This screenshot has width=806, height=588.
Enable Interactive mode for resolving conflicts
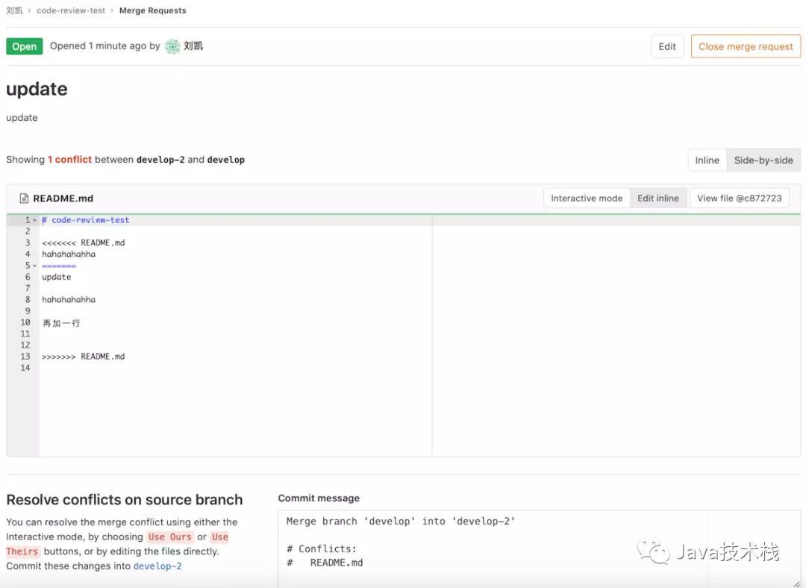[585, 198]
